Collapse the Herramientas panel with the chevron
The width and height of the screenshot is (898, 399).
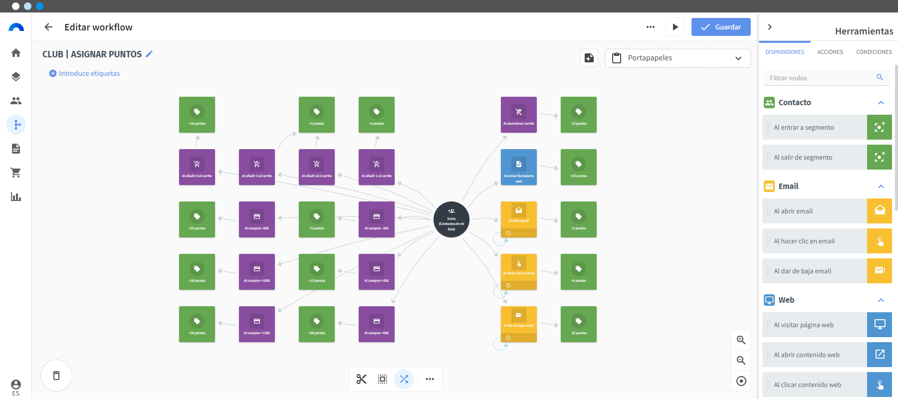click(x=770, y=27)
